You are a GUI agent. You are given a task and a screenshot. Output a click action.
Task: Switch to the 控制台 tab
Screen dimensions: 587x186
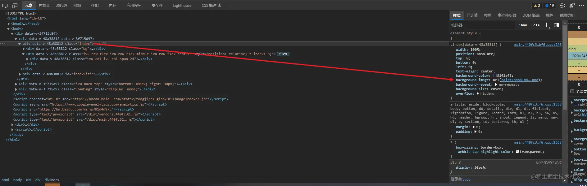click(44, 6)
